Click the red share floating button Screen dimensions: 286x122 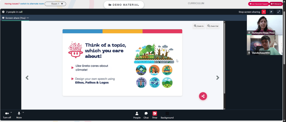pyautogui.click(x=203, y=96)
